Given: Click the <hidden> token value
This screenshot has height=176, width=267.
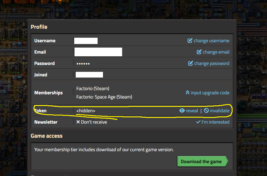Looking at the screenshot, I should [86, 111].
